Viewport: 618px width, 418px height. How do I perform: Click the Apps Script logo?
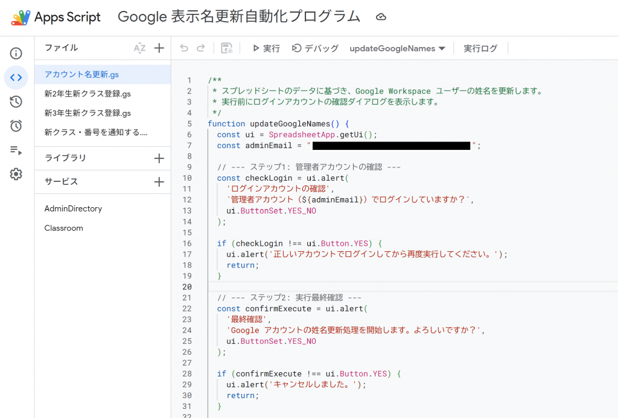pos(21,17)
